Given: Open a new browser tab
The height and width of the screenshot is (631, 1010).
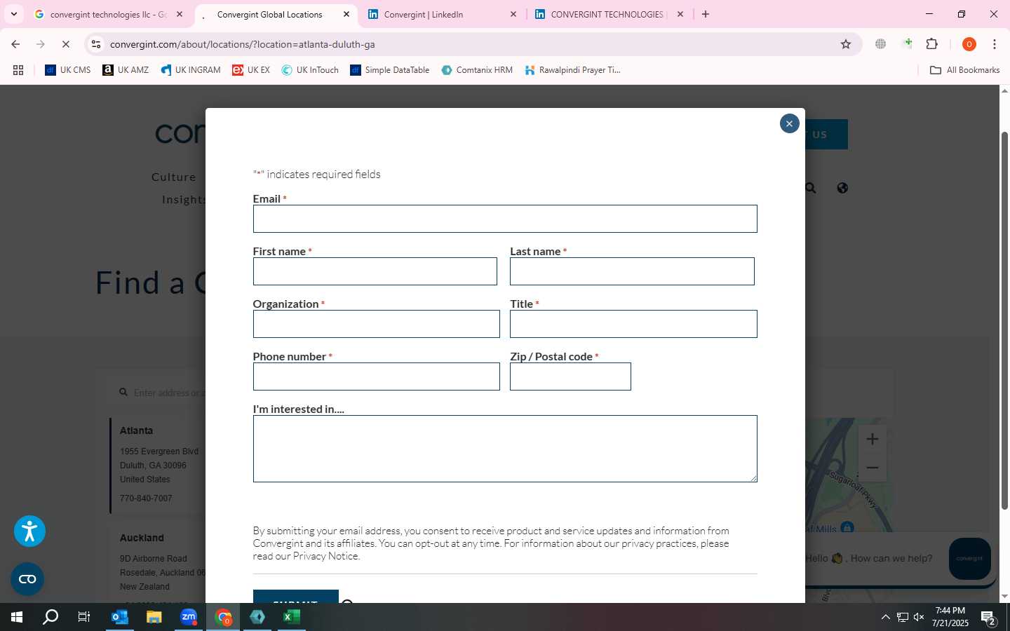Looking at the screenshot, I should tap(706, 14).
